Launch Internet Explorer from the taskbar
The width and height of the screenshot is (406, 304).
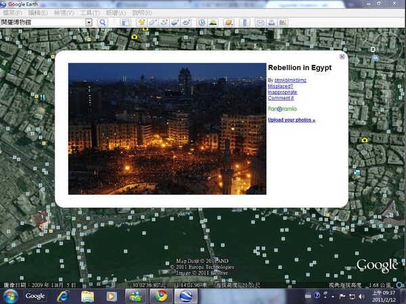click(63, 297)
